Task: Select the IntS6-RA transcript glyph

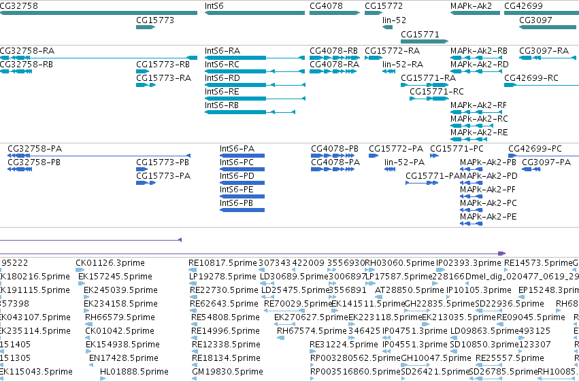Action: pos(254,58)
